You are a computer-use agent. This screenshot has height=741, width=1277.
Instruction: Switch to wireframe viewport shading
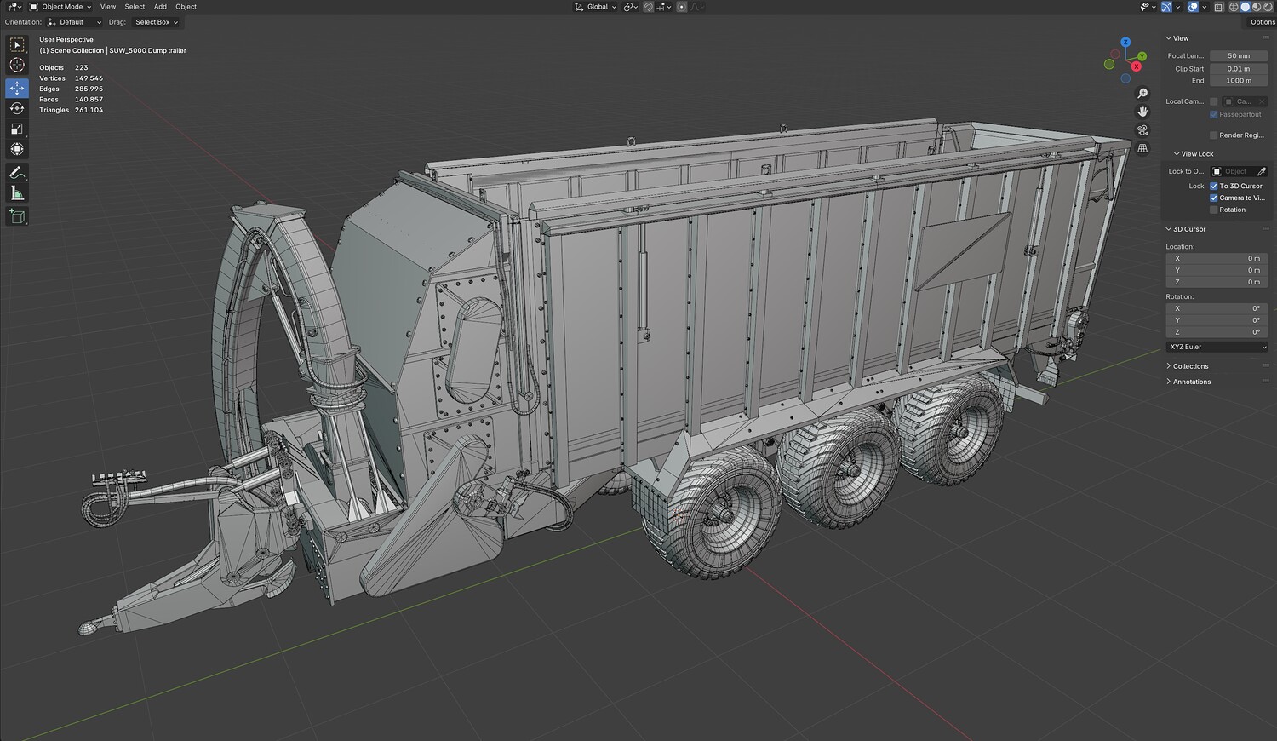point(1233,7)
